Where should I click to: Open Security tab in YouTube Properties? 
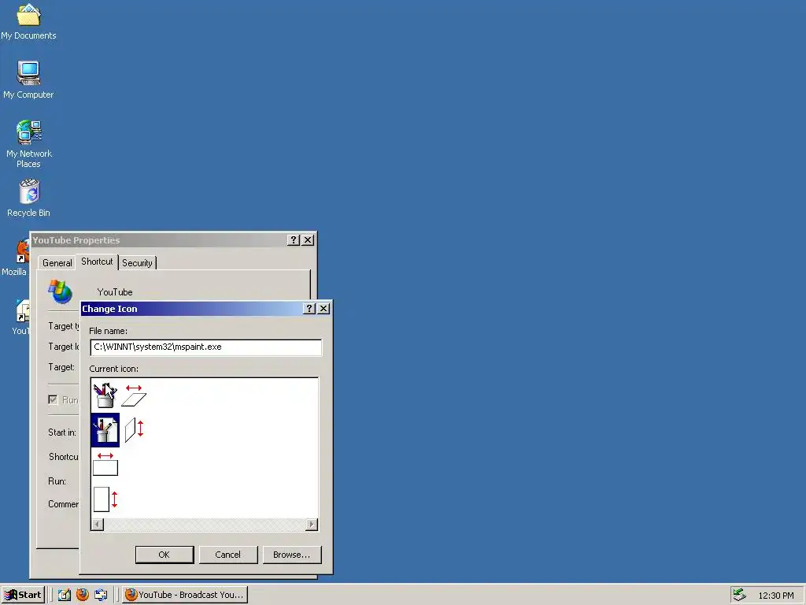point(137,263)
